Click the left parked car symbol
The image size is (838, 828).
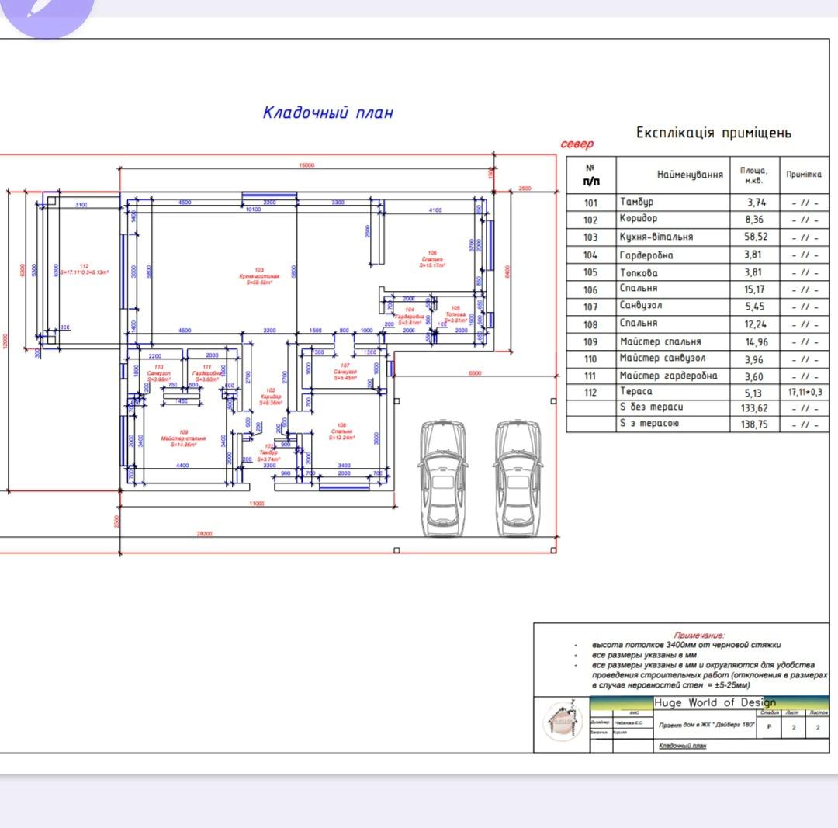(442, 480)
